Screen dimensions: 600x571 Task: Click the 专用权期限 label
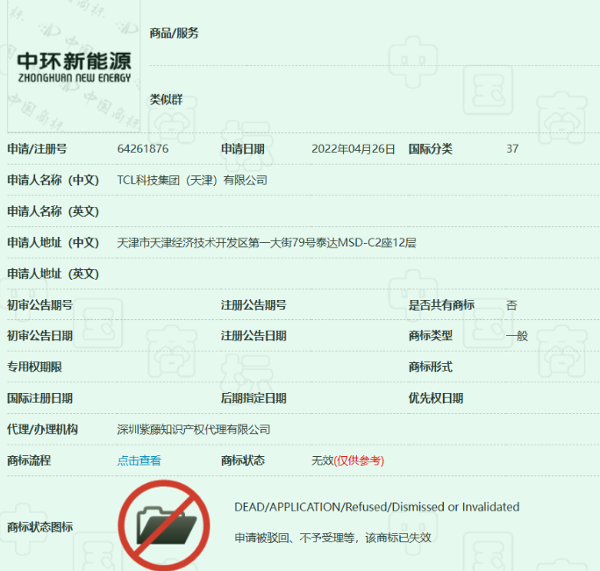coord(34,367)
